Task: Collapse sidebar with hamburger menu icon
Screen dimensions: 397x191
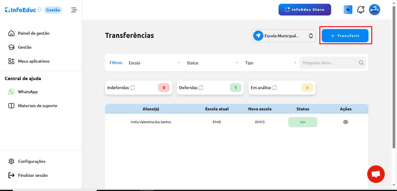Action: 74,10
